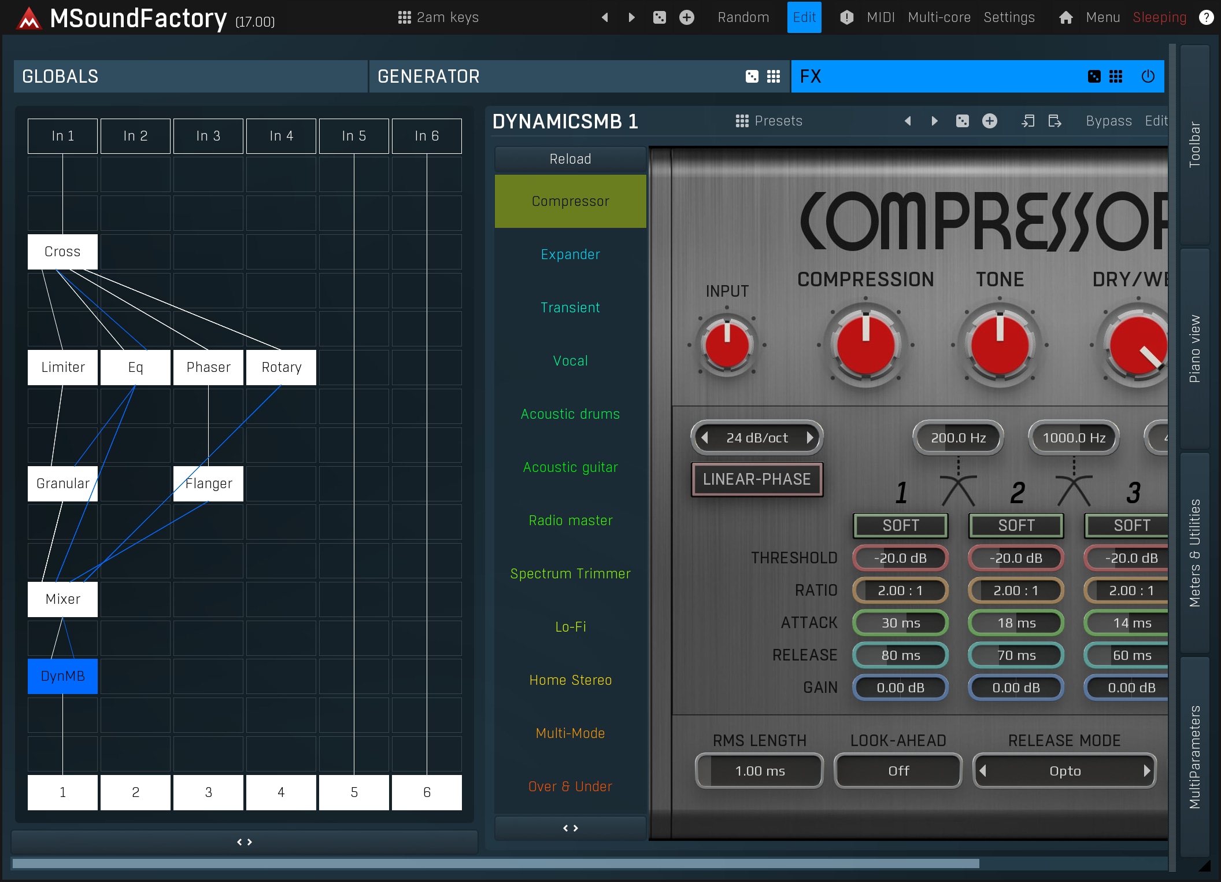The width and height of the screenshot is (1221, 882).
Task: Click the top bar add preset plus icon
Action: tap(686, 17)
